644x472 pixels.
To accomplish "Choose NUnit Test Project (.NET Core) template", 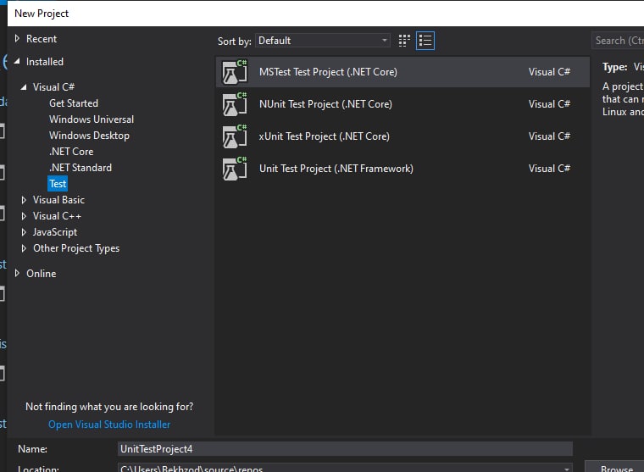I will (402, 104).
